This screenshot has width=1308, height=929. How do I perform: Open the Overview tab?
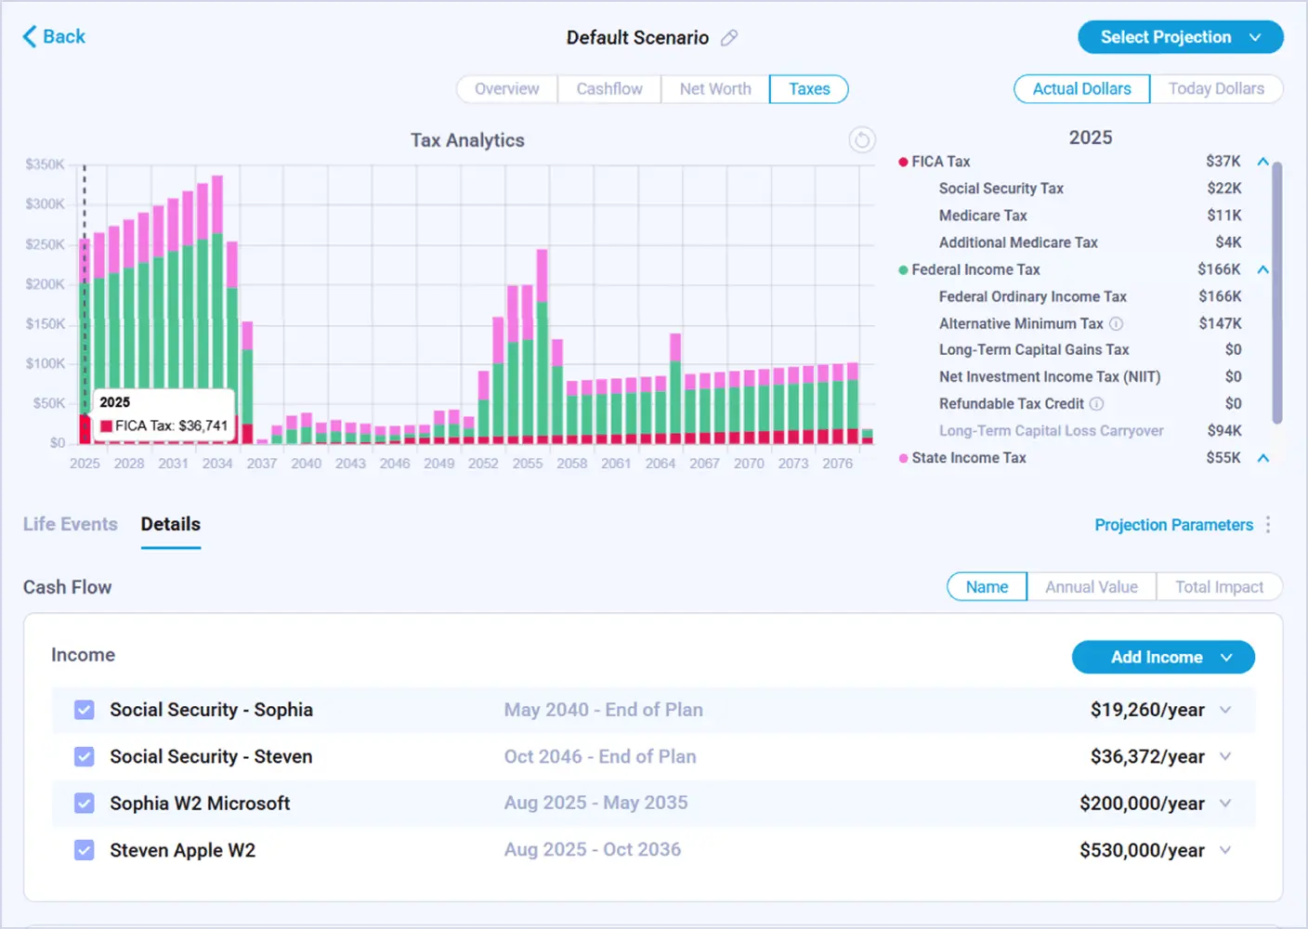coord(507,89)
